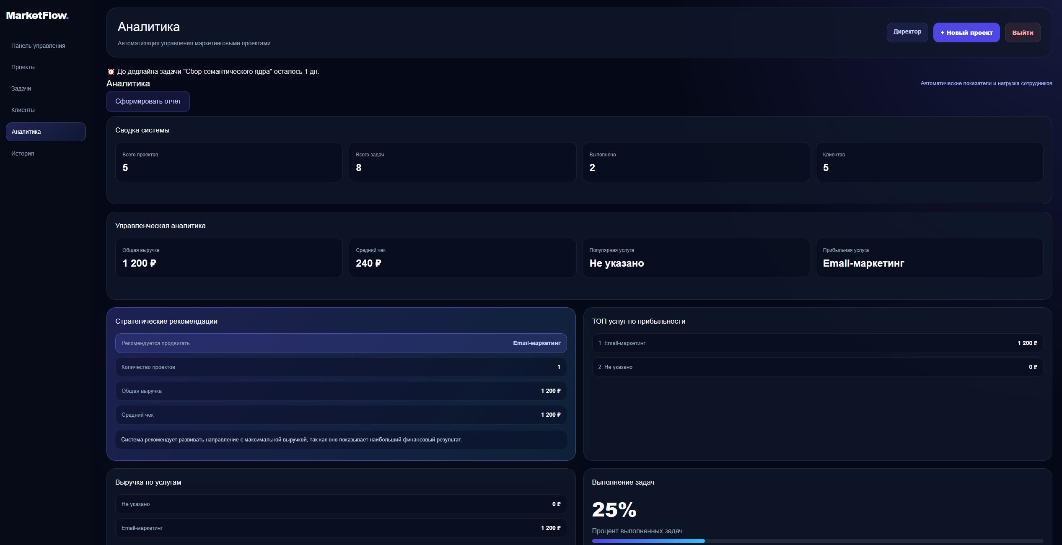The height and width of the screenshot is (545, 1062).
Task: Click the alarm clock deadline icon
Action: click(111, 72)
